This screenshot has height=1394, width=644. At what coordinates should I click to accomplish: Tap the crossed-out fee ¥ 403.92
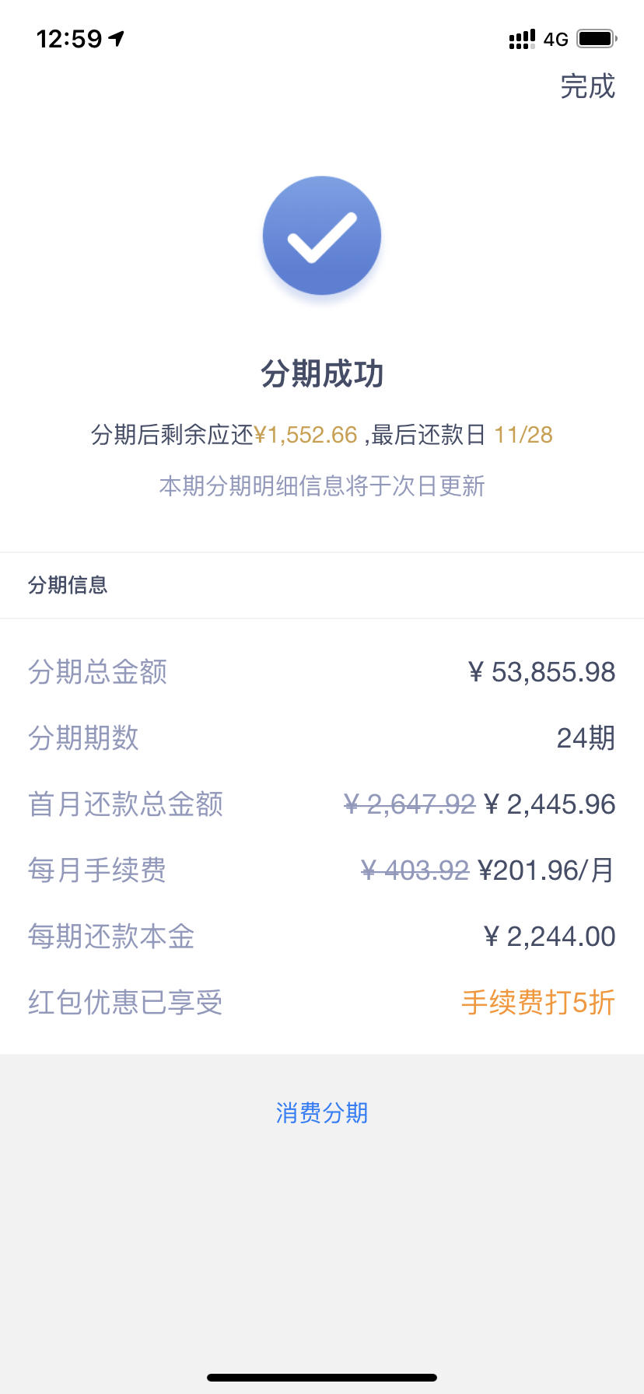415,870
